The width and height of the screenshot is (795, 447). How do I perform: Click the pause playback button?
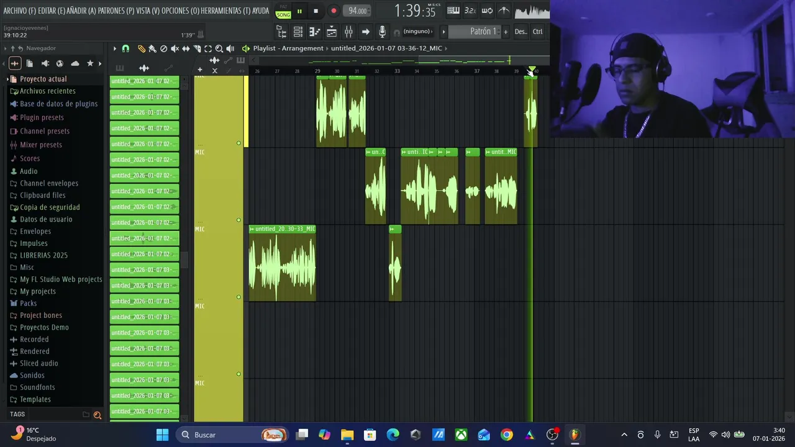click(x=299, y=11)
